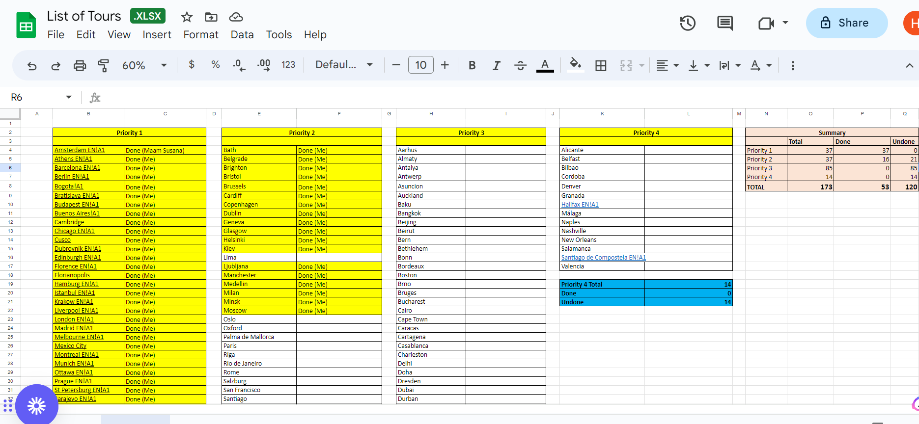Open horizontal align dropdown
This screenshot has width=919, height=424.
[668, 65]
